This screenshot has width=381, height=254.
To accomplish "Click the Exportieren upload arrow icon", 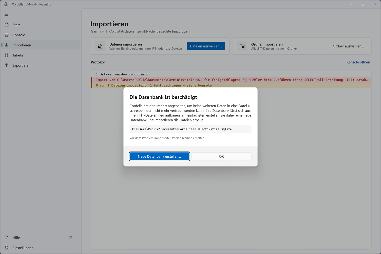I will [x=7, y=65].
